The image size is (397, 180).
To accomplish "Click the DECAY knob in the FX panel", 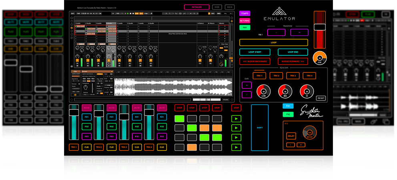I will pos(309,133).
